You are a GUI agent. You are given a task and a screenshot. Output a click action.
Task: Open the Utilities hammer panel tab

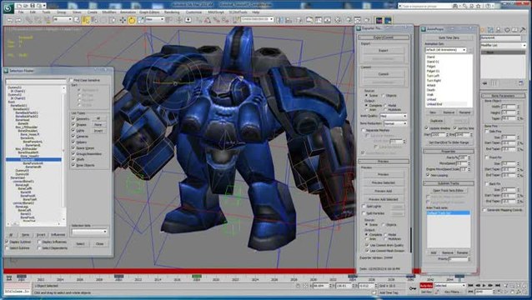pyautogui.click(x=524, y=30)
